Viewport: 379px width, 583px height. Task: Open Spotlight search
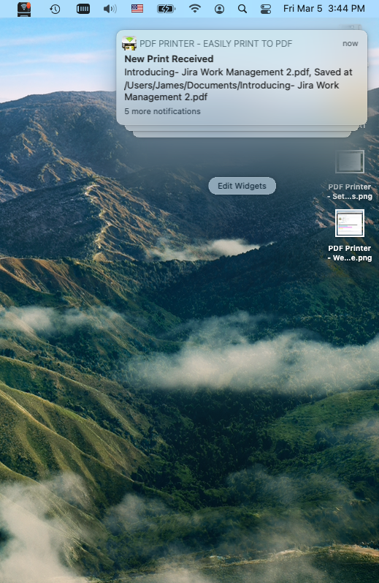(x=242, y=9)
